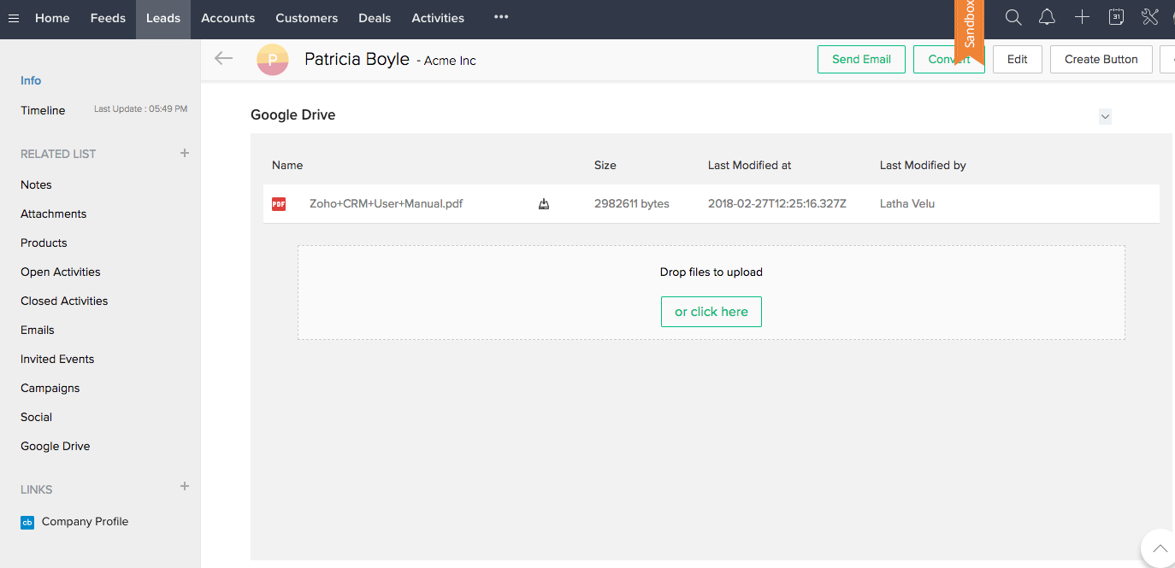Open the Timeline view in sidebar
Image resolution: width=1175 pixels, height=568 pixels.
tap(43, 110)
